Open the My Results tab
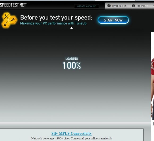The height and width of the screenshot is (141, 154). (x=117, y=6)
